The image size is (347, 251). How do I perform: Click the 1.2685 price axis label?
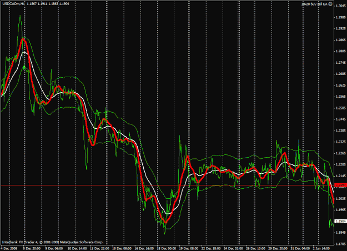pos(341,74)
